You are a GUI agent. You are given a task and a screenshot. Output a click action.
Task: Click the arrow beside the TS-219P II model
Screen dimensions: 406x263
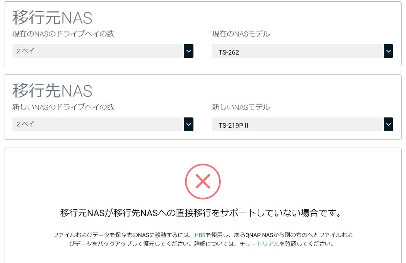point(388,124)
